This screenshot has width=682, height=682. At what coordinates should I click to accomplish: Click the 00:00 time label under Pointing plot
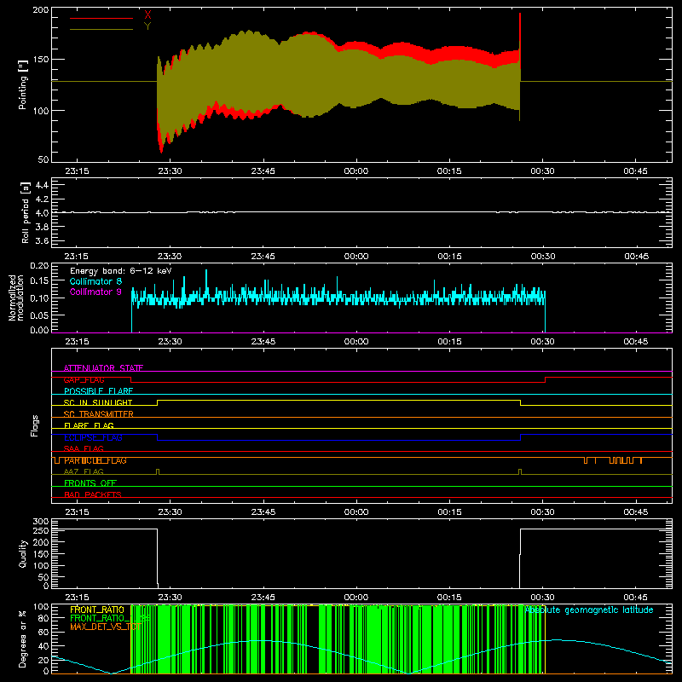point(356,171)
